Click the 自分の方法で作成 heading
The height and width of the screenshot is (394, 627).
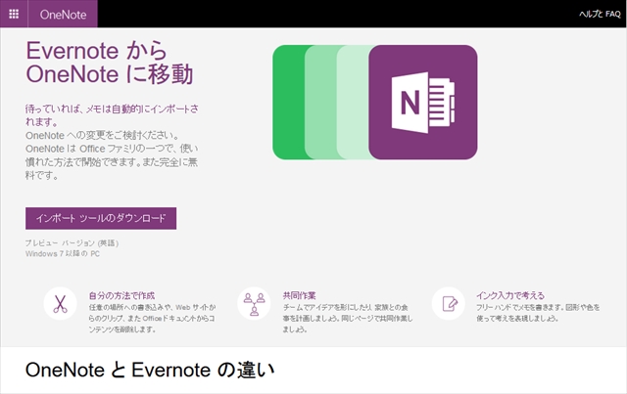pyautogui.click(x=121, y=295)
